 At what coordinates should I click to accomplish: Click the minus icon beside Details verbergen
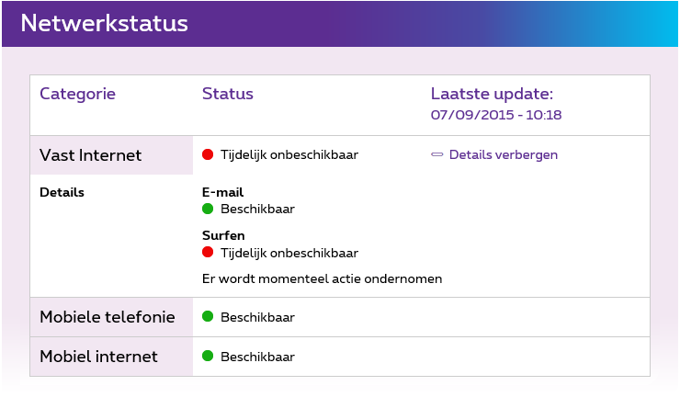[437, 155]
